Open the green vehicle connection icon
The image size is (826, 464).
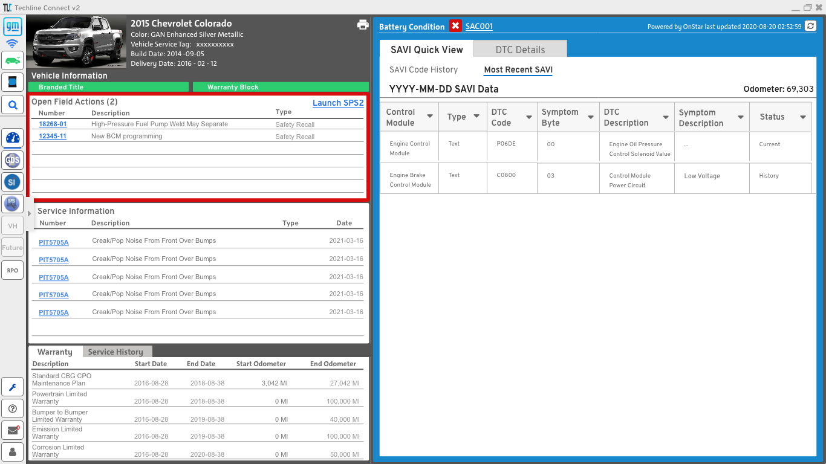[x=13, y=60]
